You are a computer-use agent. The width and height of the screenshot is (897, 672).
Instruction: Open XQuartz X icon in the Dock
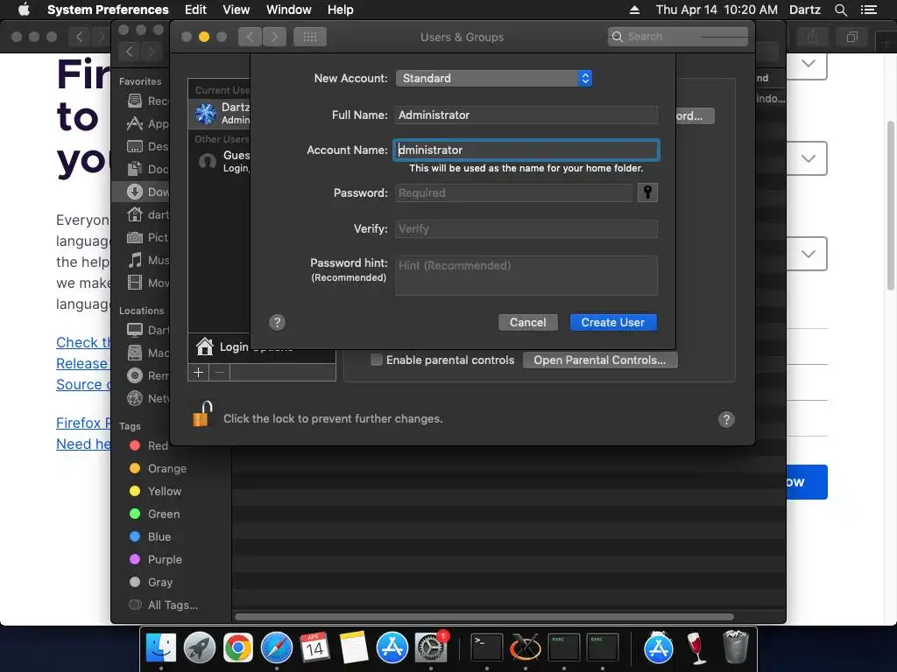coord(526,648)
